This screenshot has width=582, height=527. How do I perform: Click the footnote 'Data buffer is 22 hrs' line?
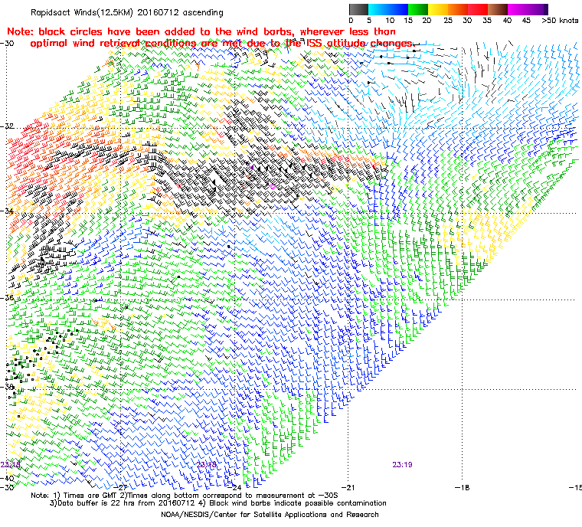tap(218, 503)
